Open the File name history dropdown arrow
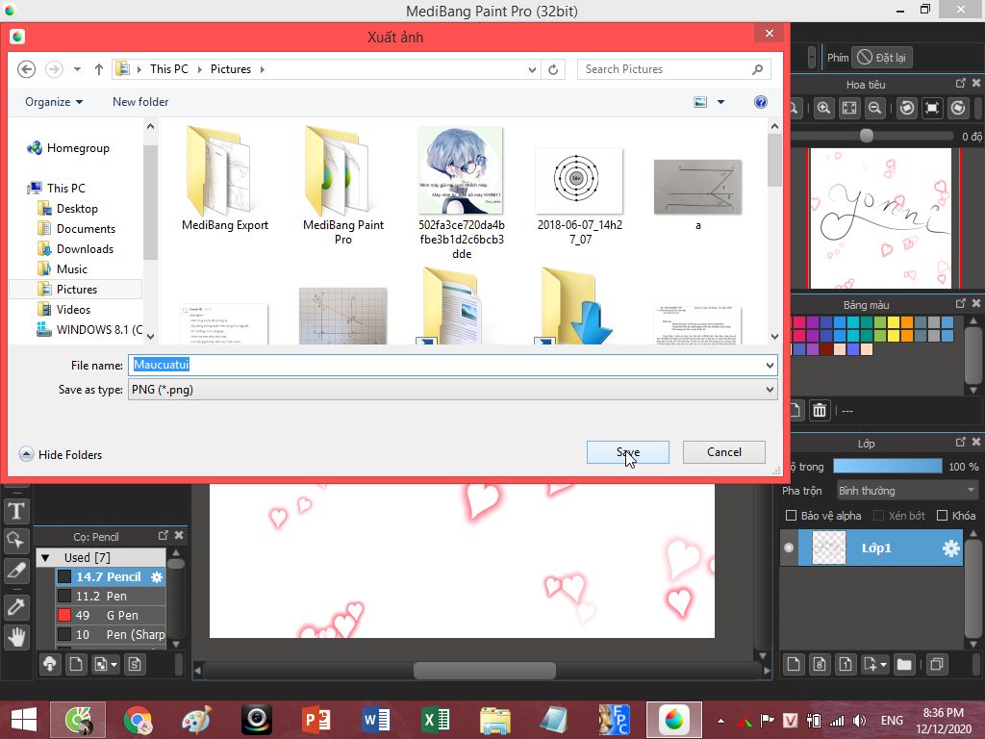The width and height of the screenshot is (985, 739). click(770, 365)
